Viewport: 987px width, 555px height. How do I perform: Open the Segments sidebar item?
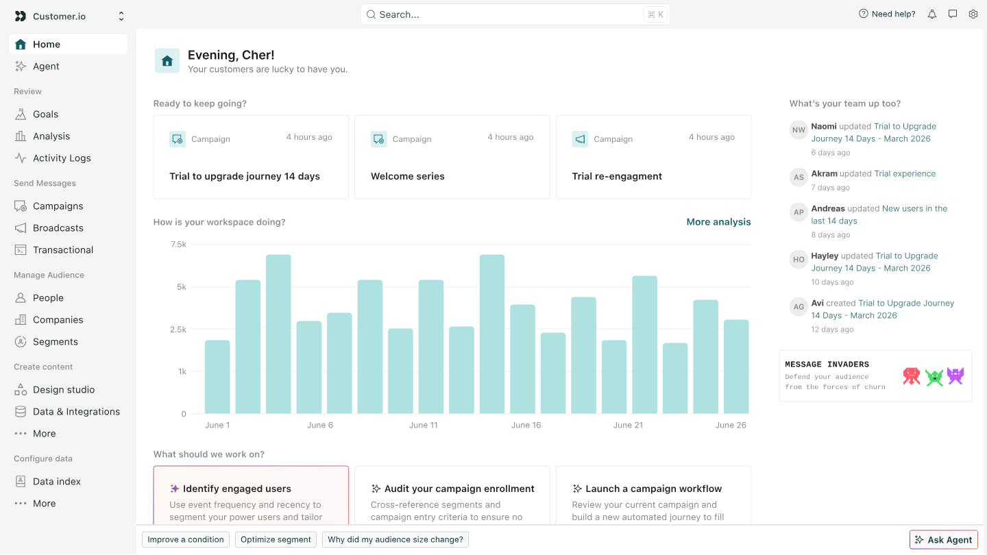(55, 342)
